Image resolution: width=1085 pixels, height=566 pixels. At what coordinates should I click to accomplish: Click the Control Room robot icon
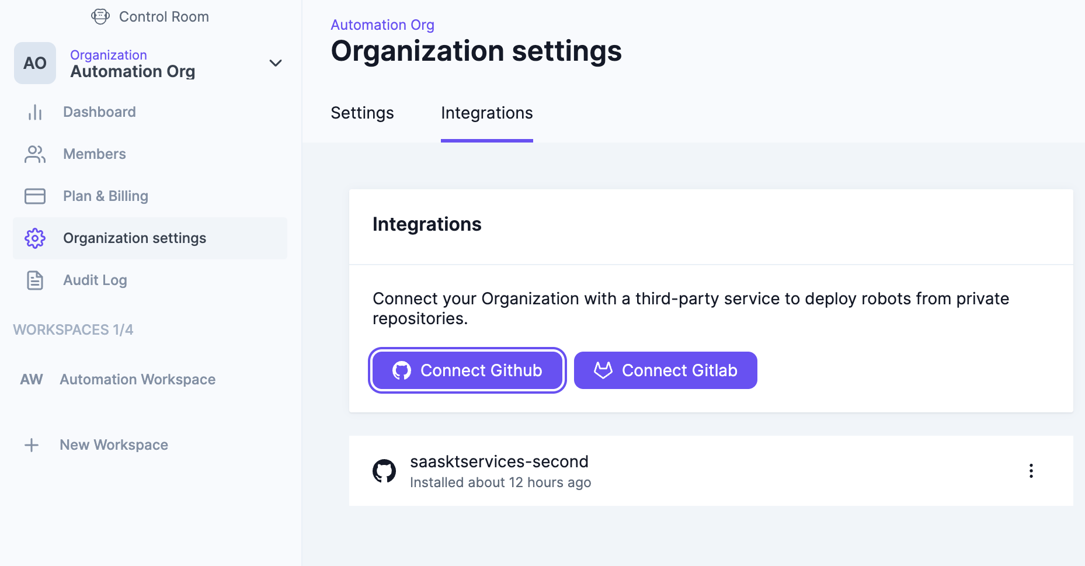[x=100, y=16]
